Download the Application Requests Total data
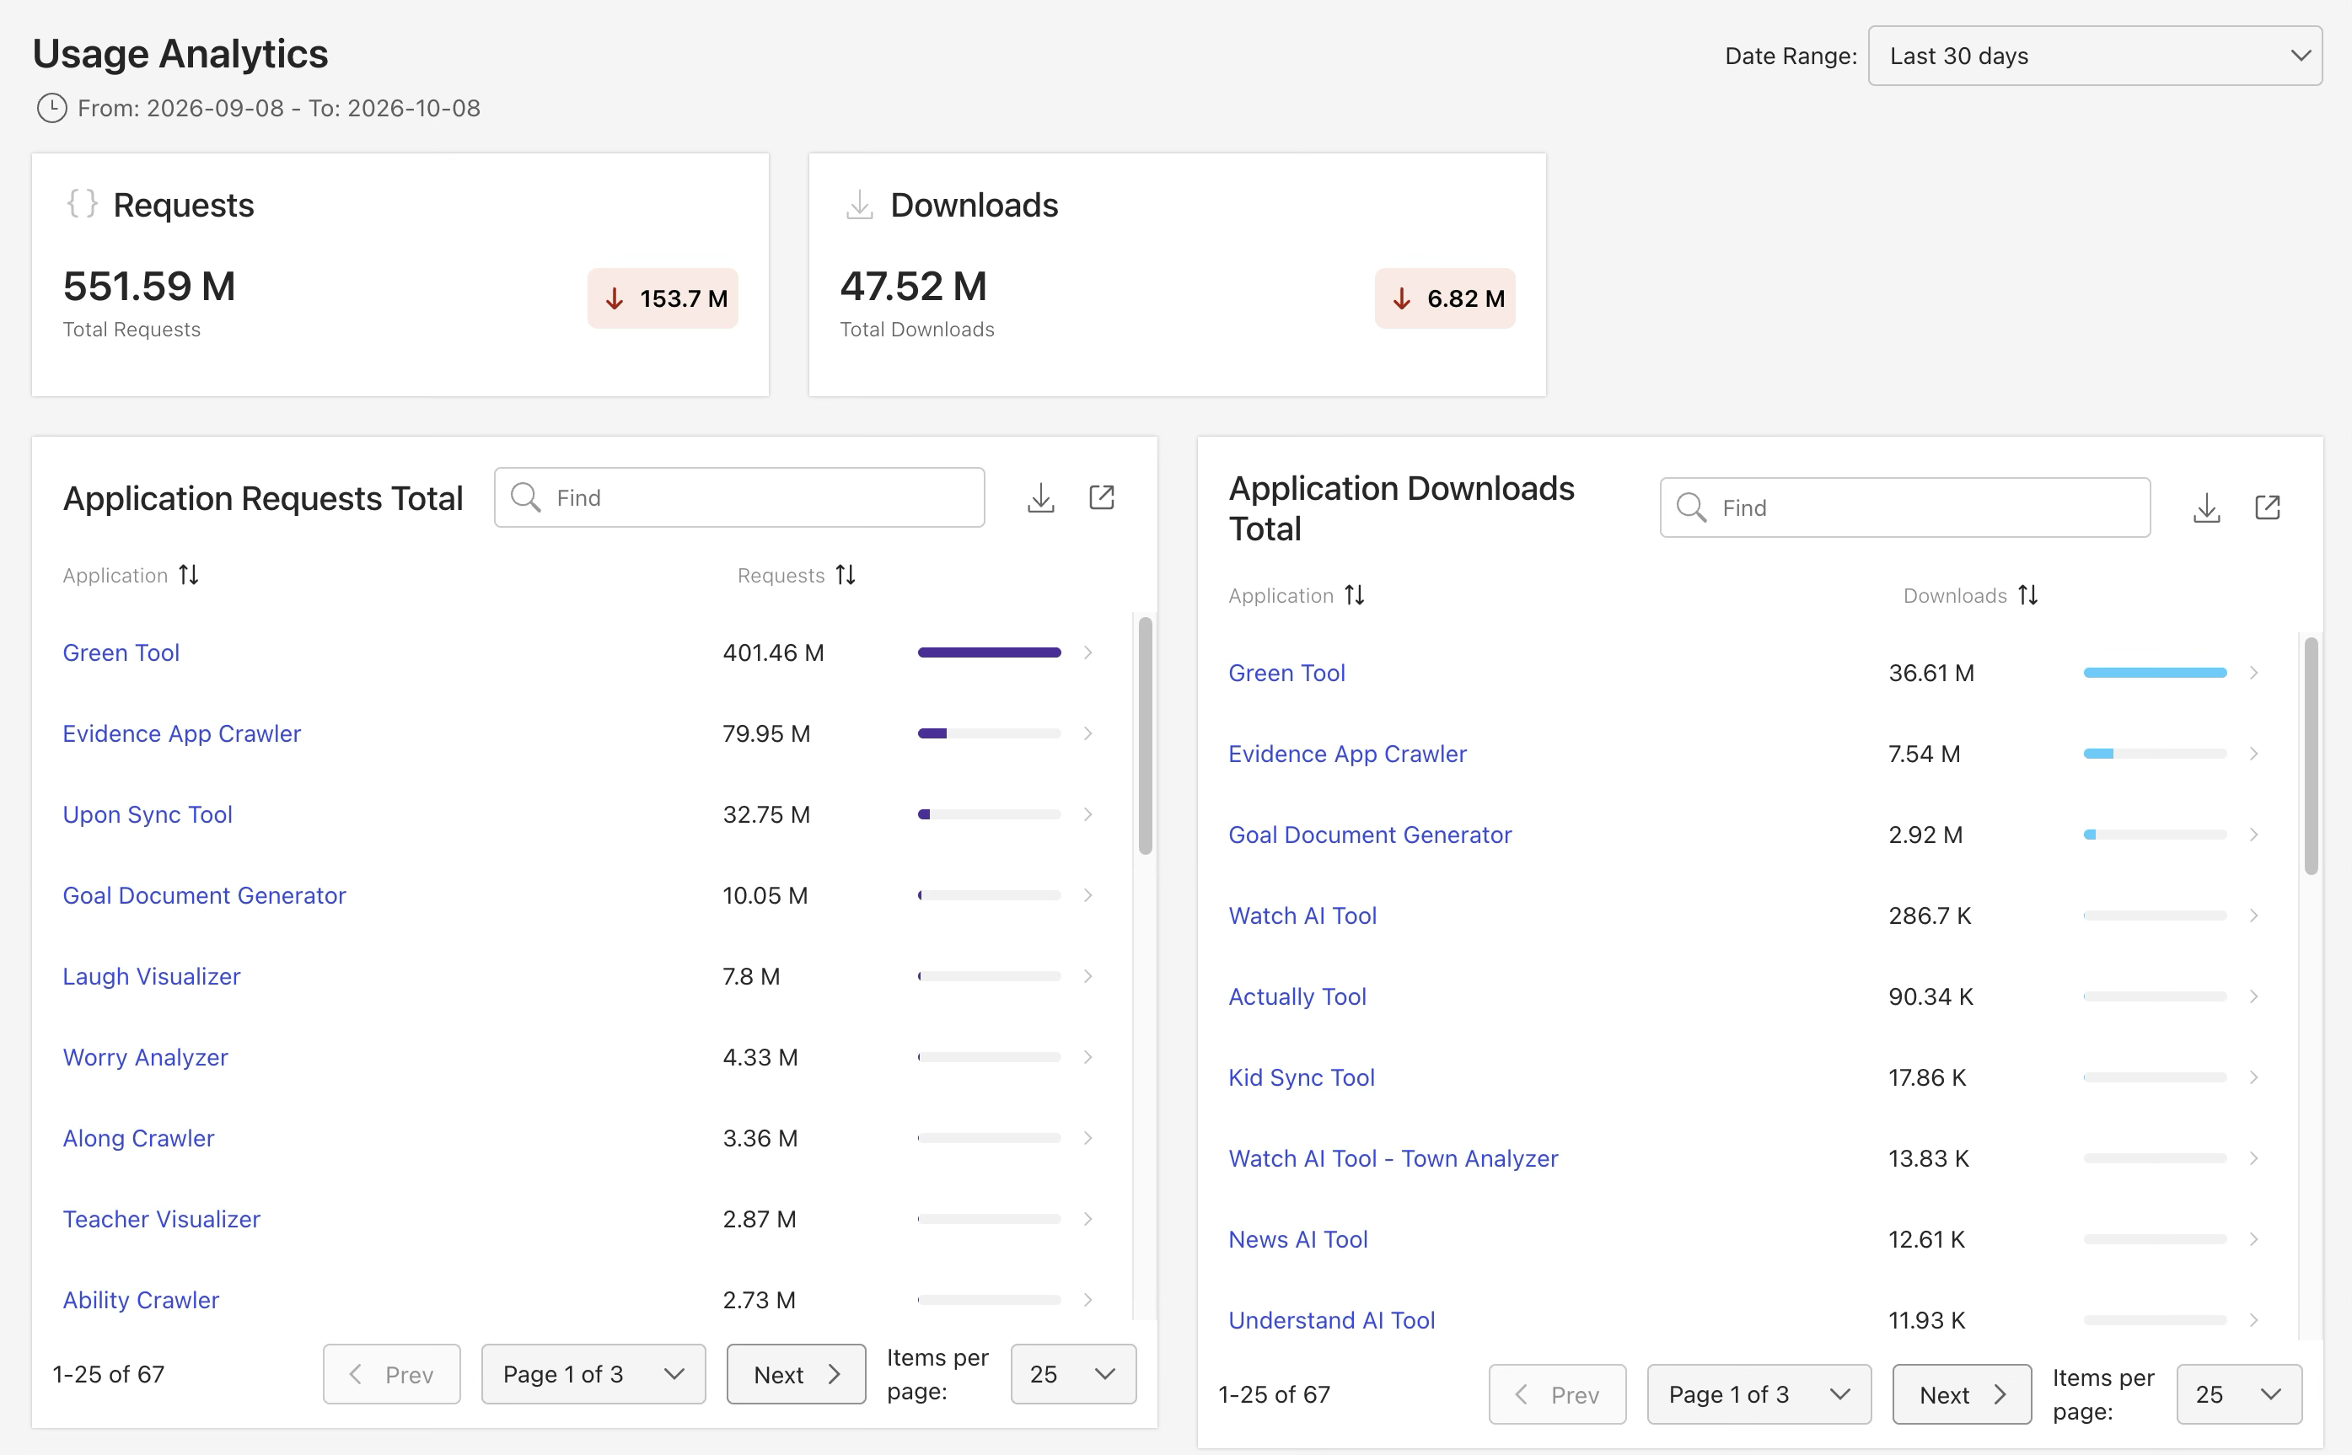The width and height of the screenshot is (2352, 1455). 1040,497
